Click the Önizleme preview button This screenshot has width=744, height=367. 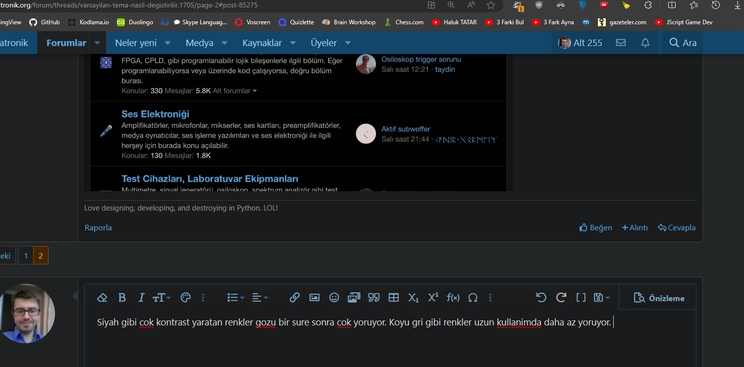(659, 298)
